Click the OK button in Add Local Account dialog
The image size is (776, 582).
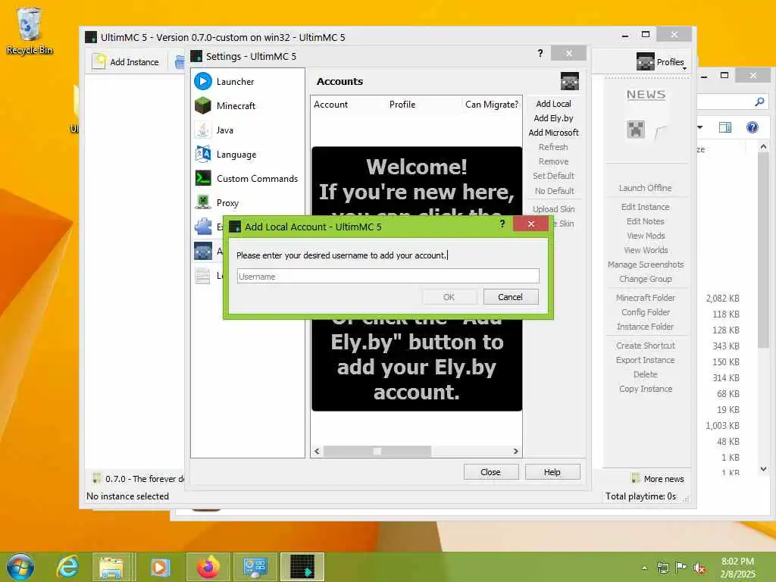coord(449,297)
